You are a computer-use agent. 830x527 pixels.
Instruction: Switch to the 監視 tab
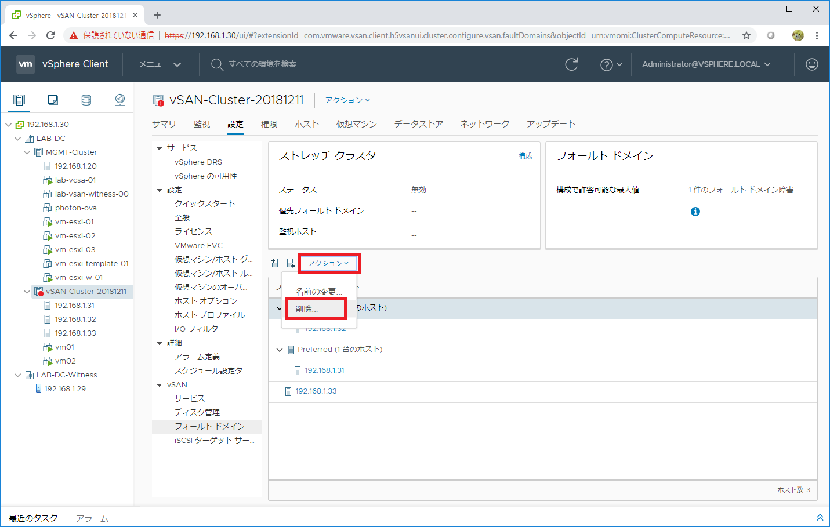coord(202,124)
